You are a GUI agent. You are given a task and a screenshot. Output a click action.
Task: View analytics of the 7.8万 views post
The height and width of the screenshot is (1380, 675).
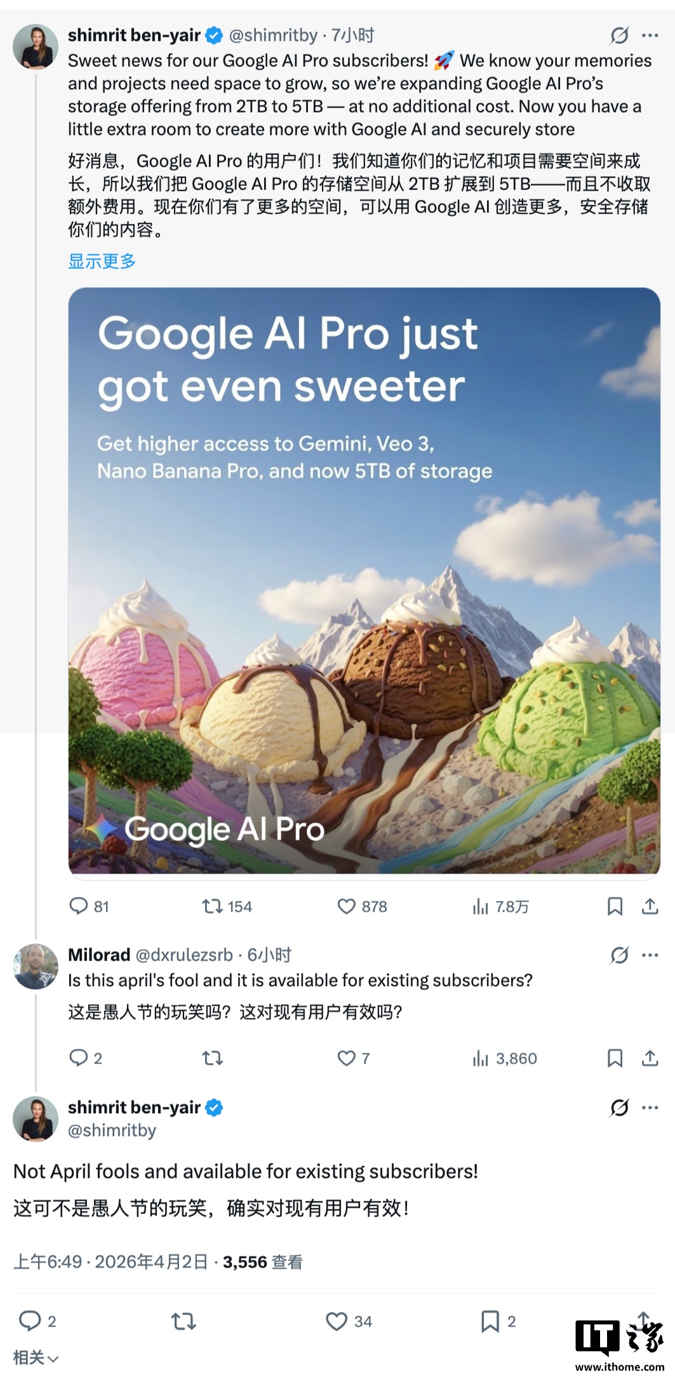tap(481, 907)
